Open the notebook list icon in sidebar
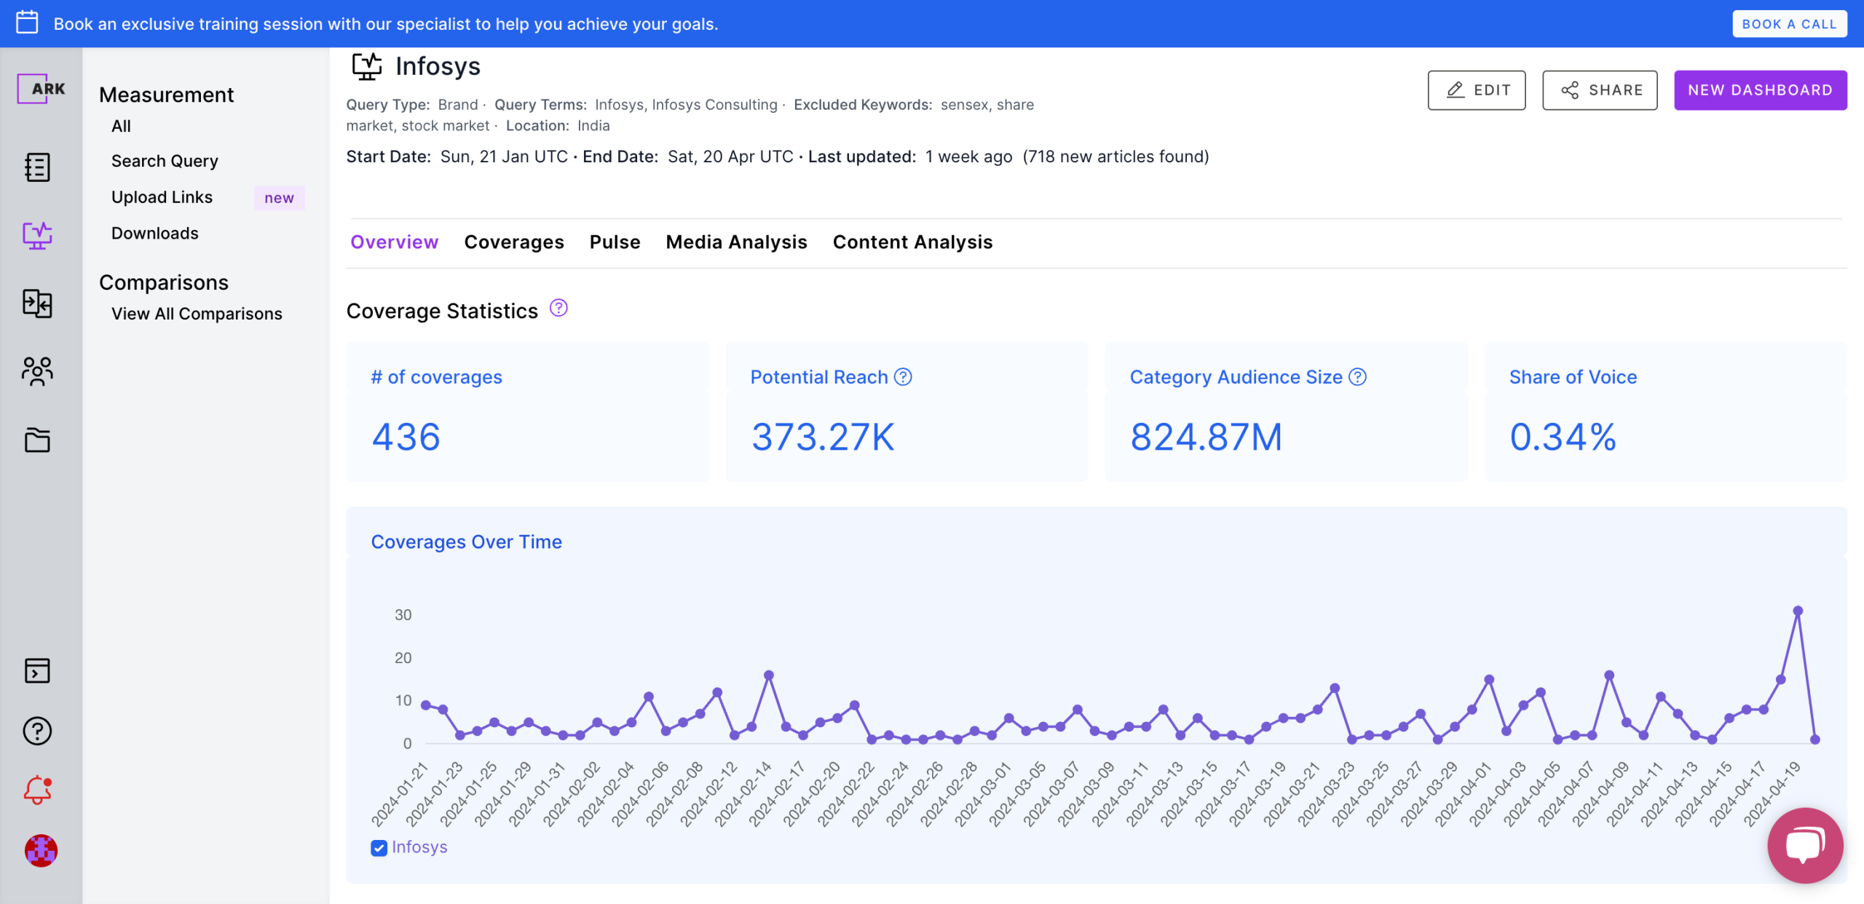The width and height of the screenshot is (1864, 904). [37, 167]
